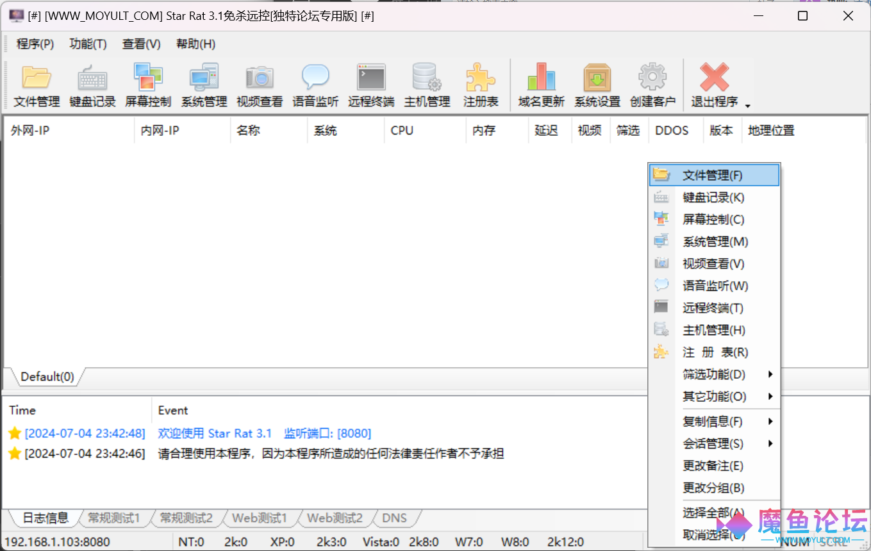Click the Time column header in log
Image resolution: width=871 pixels, height=551 pixels.
click(77, 411)
